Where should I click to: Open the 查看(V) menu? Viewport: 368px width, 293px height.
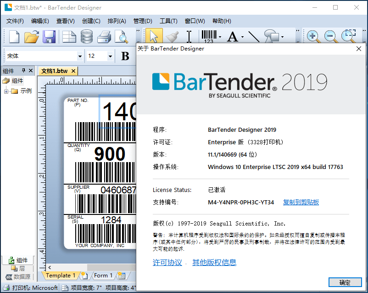click(66, 21)
